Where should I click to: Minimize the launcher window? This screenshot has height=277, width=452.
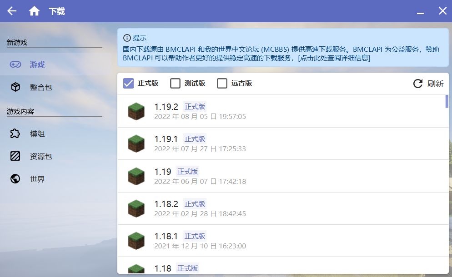click(x=420, y=13)
